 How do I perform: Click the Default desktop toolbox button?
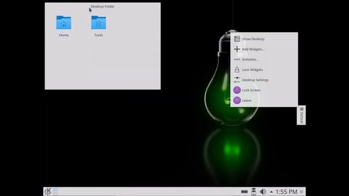[302, 115]
